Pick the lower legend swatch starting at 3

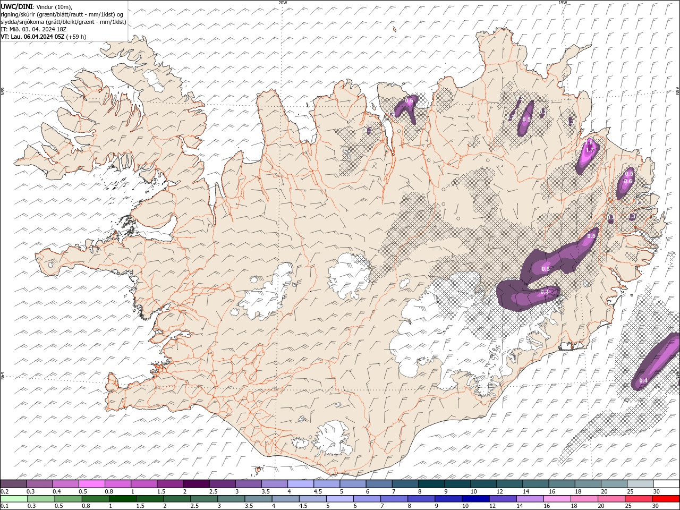click(x=231, y=498)
